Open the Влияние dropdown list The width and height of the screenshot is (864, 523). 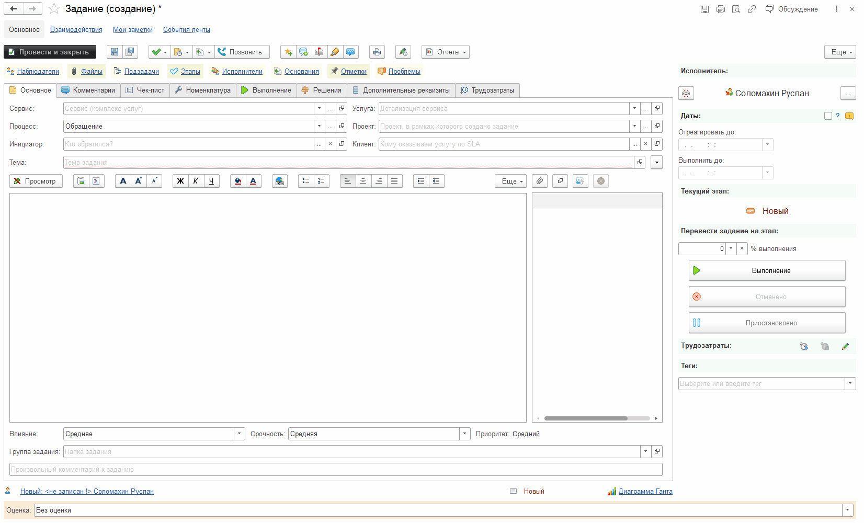pos(239,434)
